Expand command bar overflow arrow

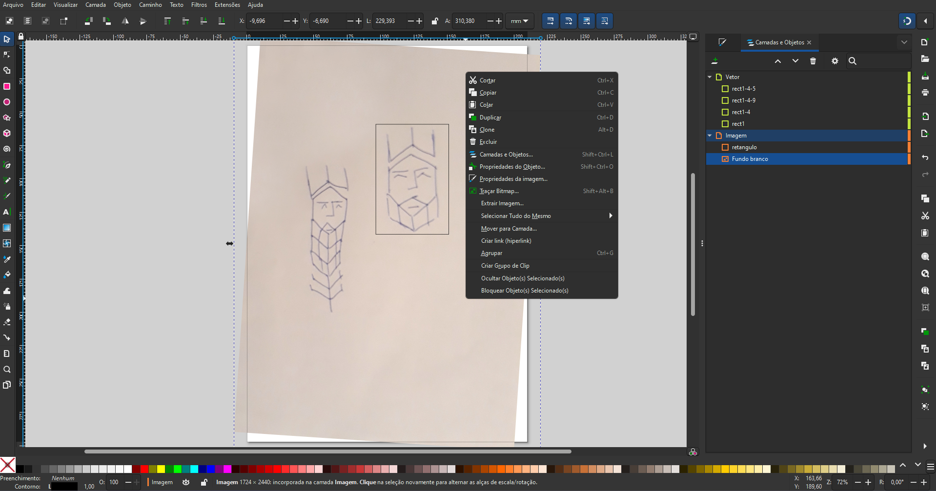pos(925,446)
